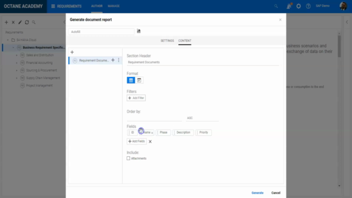Switch to the CONTENT tab
Image resolution: width=352 pixels, height=198 pixels.
tap(185, 41)
